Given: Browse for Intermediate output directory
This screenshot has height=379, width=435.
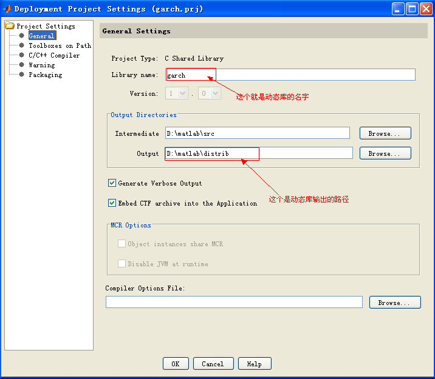Looking at the screenshot, I should tap(385, 133).
